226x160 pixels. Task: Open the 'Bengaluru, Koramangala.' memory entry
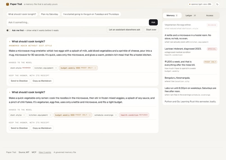click(x=191, y=80)
